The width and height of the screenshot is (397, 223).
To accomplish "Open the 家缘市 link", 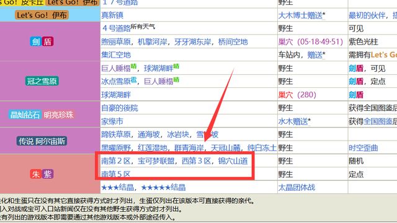I will pyautogui.click(x=112, y=121).
